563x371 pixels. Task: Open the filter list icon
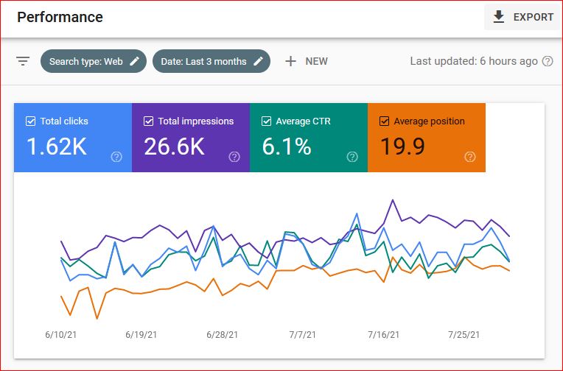click(23, 61)
